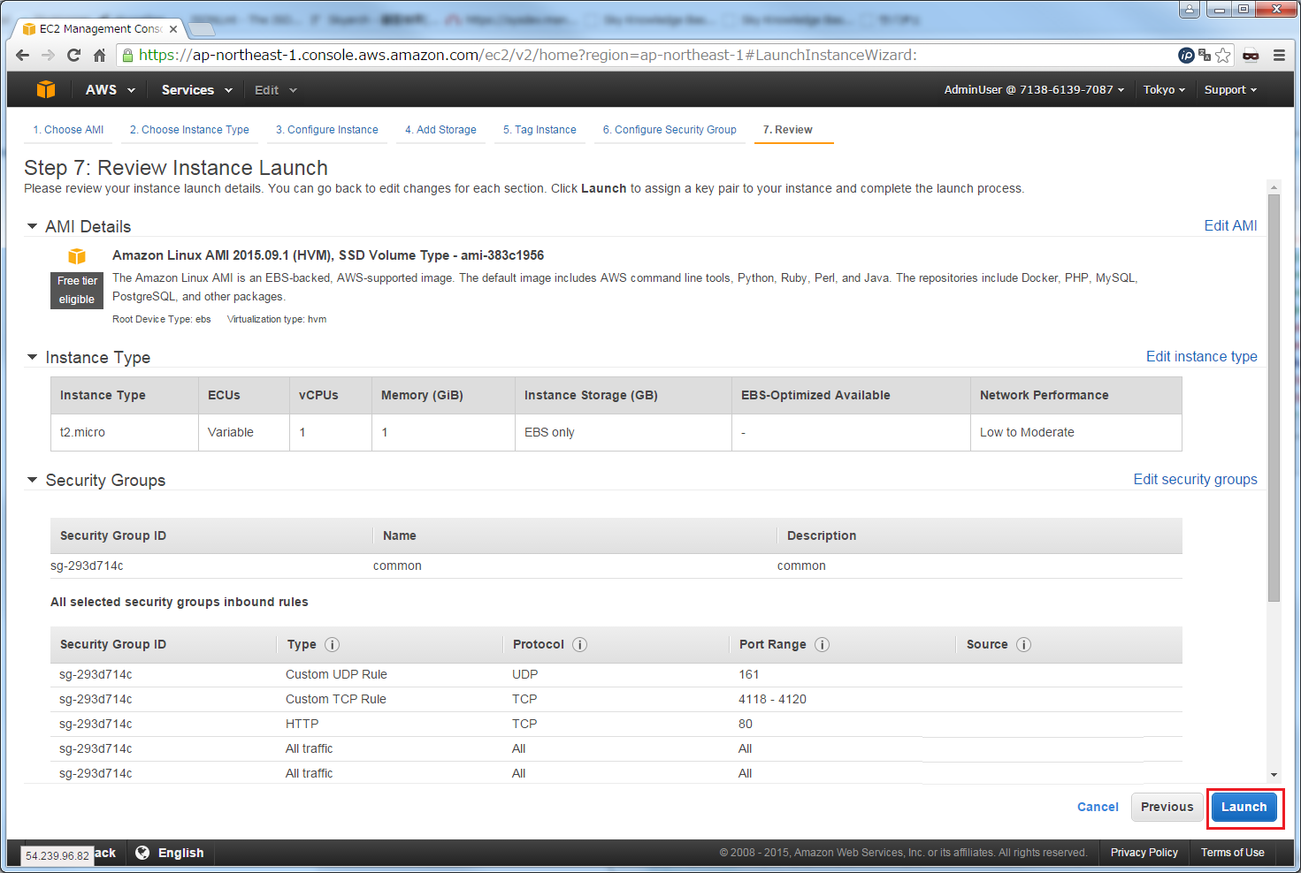Click the browser back arrow
Viewport: 1301px width, 873px height.
(x=23, y=55)
